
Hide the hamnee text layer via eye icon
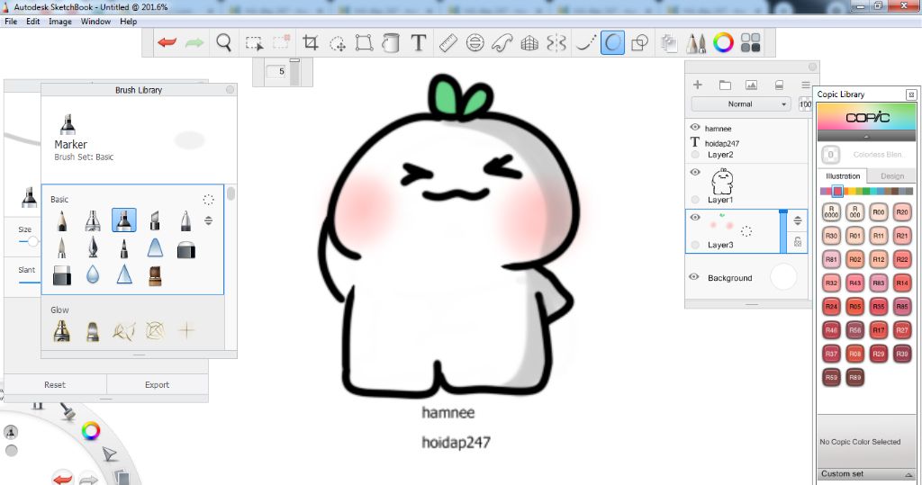click(x=695, y=127)
